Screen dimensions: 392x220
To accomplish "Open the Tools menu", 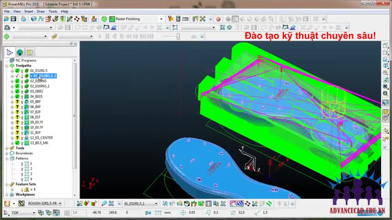I will click(53, 11).
